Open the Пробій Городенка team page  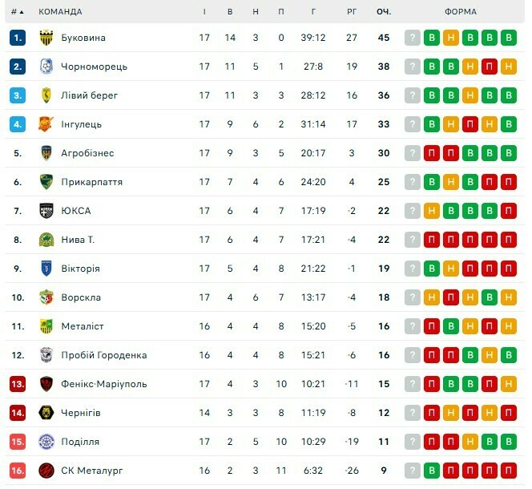click(104, 355)
